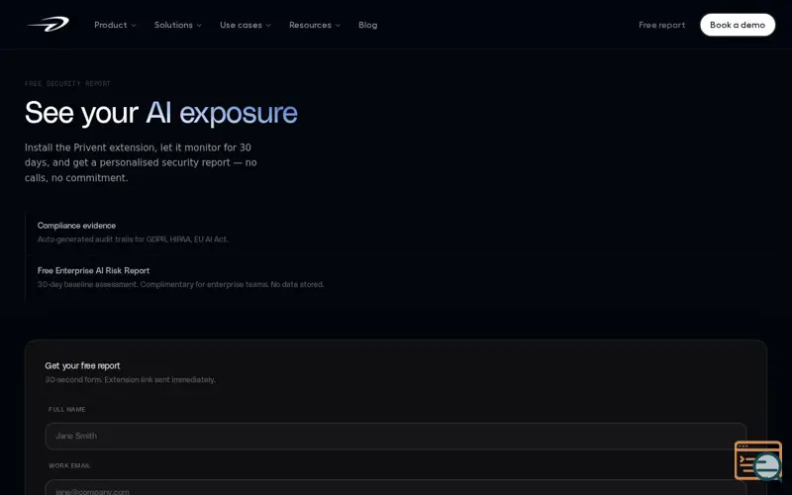Image resolution: width=792 pixels, height=495 pixels.
Task: Click the FULL NAME field label
Action: [67, 409]
